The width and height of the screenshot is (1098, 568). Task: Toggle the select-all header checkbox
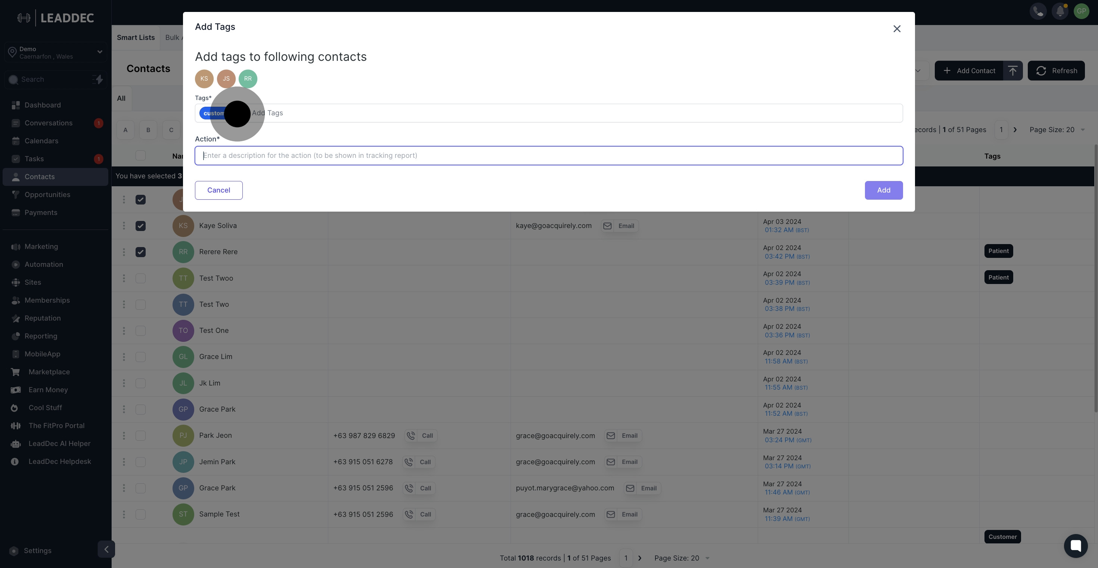click(x=140, y=156)
